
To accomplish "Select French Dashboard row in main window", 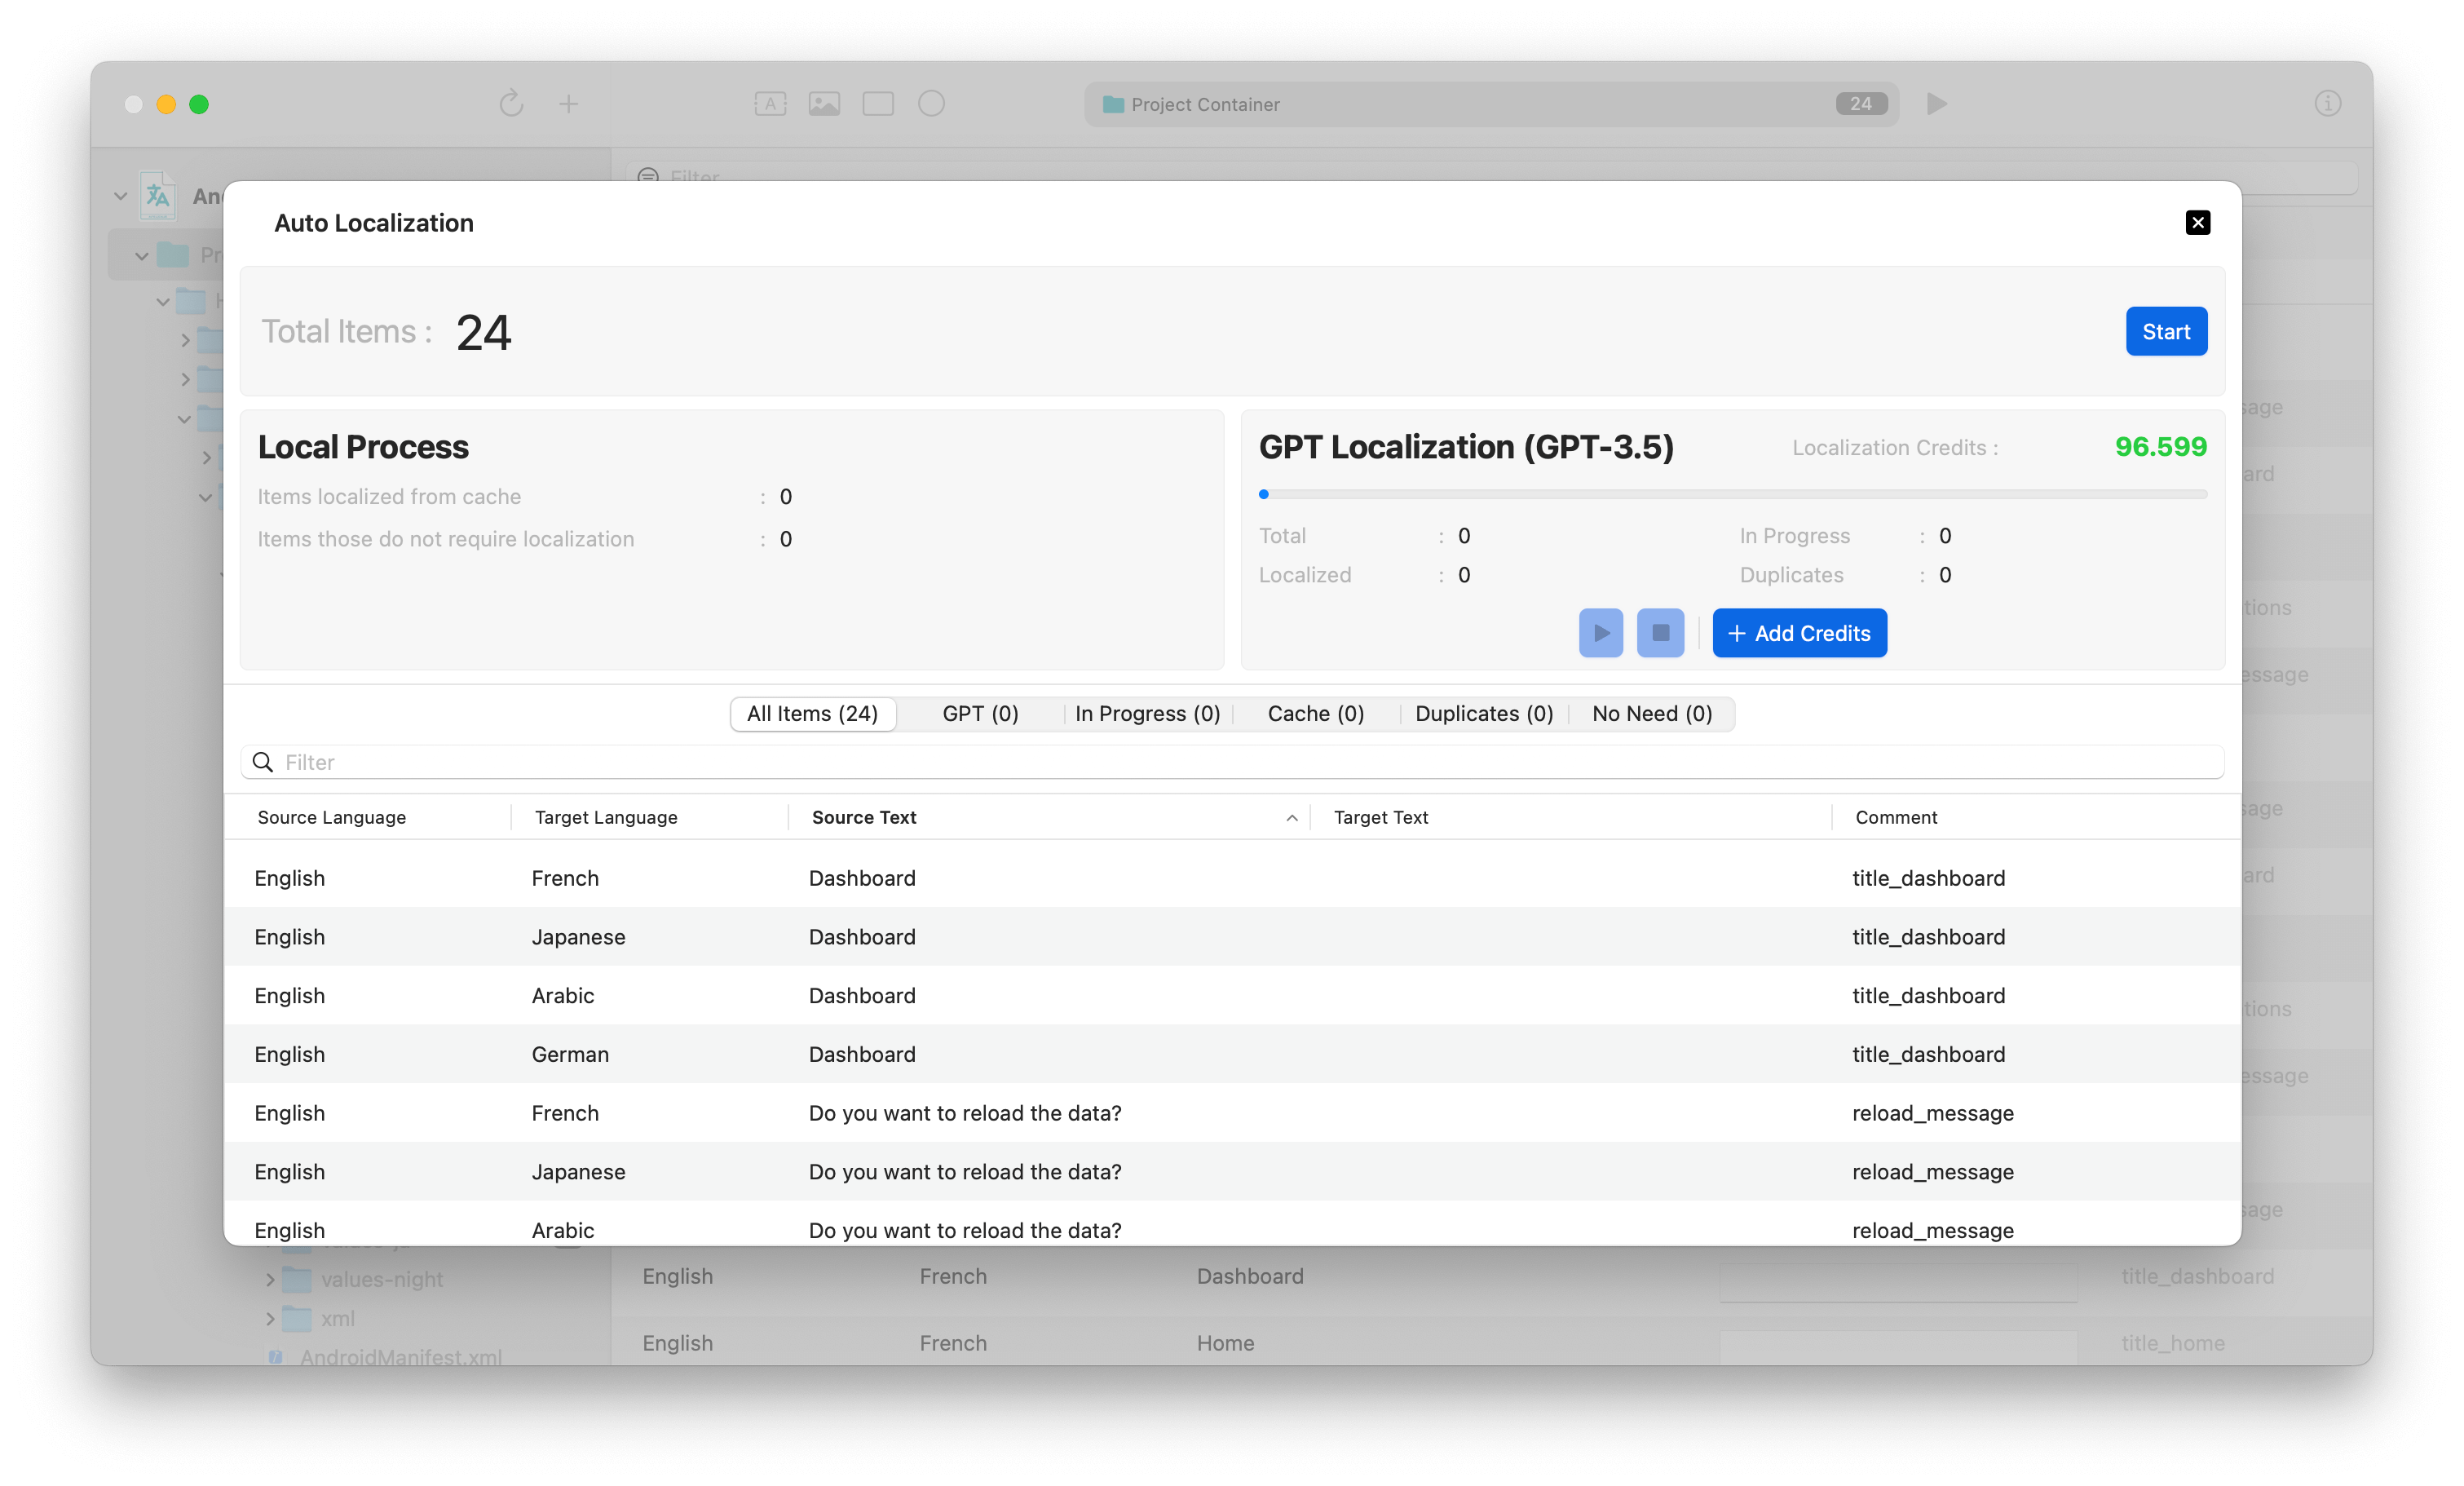I will tap(1490, 1276).
